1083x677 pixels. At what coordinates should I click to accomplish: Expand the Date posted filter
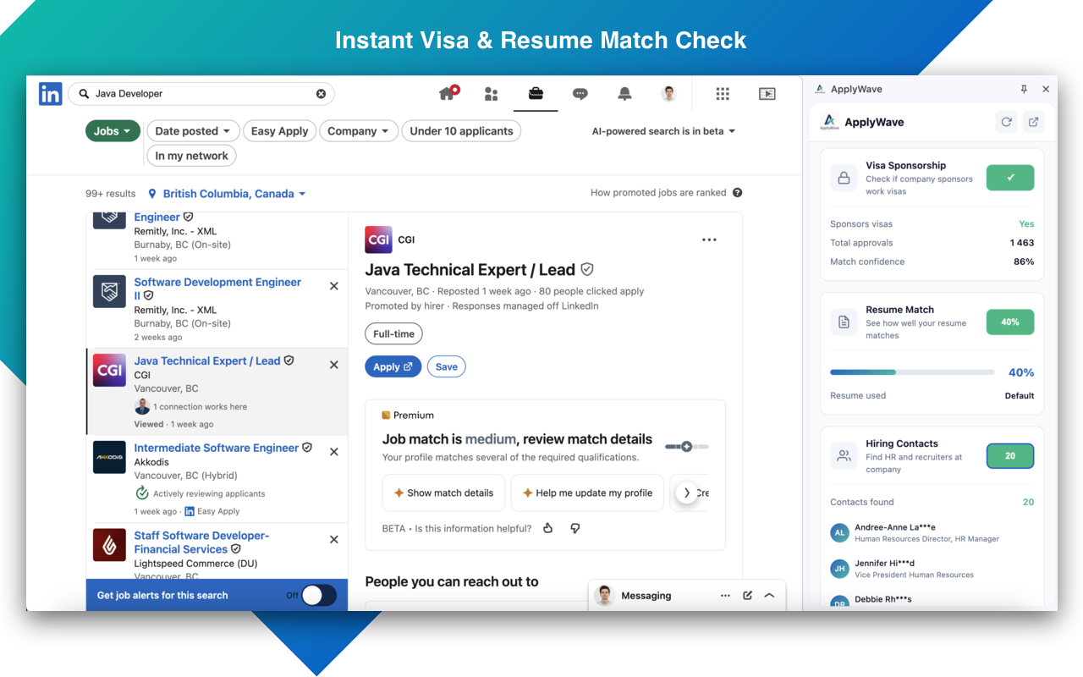click(194, 131)
